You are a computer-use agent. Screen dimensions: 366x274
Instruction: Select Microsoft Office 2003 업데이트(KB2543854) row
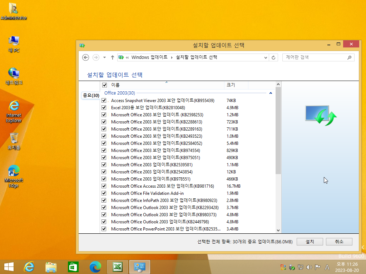click(188, 172)
